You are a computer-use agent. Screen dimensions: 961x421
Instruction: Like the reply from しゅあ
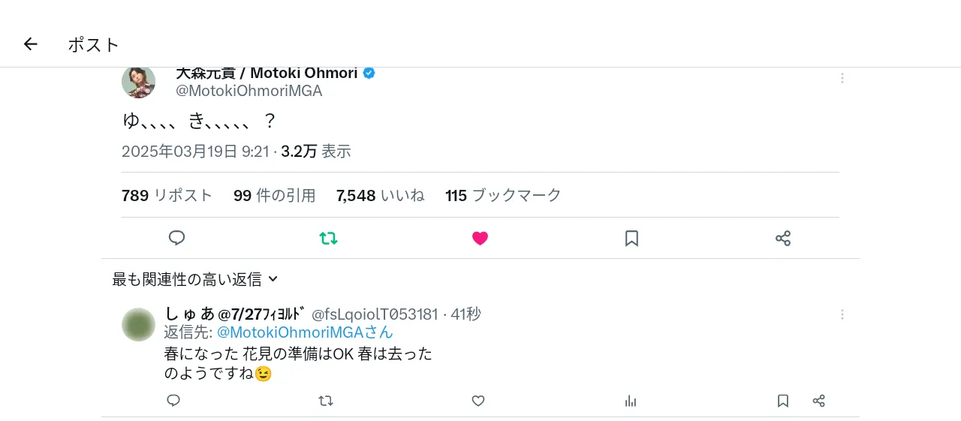[478, 401]
